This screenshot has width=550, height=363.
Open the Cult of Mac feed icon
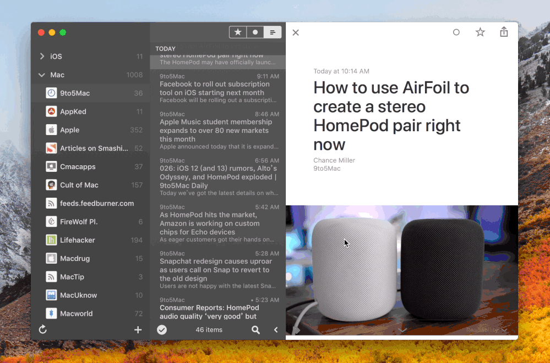[51, 185]
